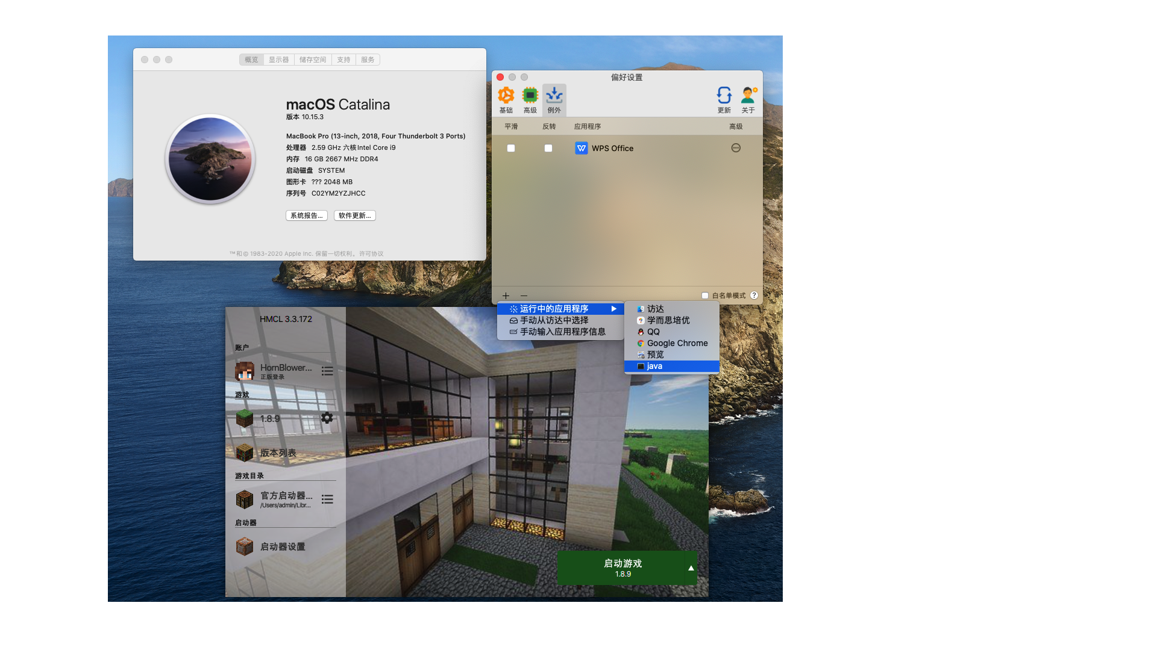Click the WPS Office app icon

click(581, 148)
